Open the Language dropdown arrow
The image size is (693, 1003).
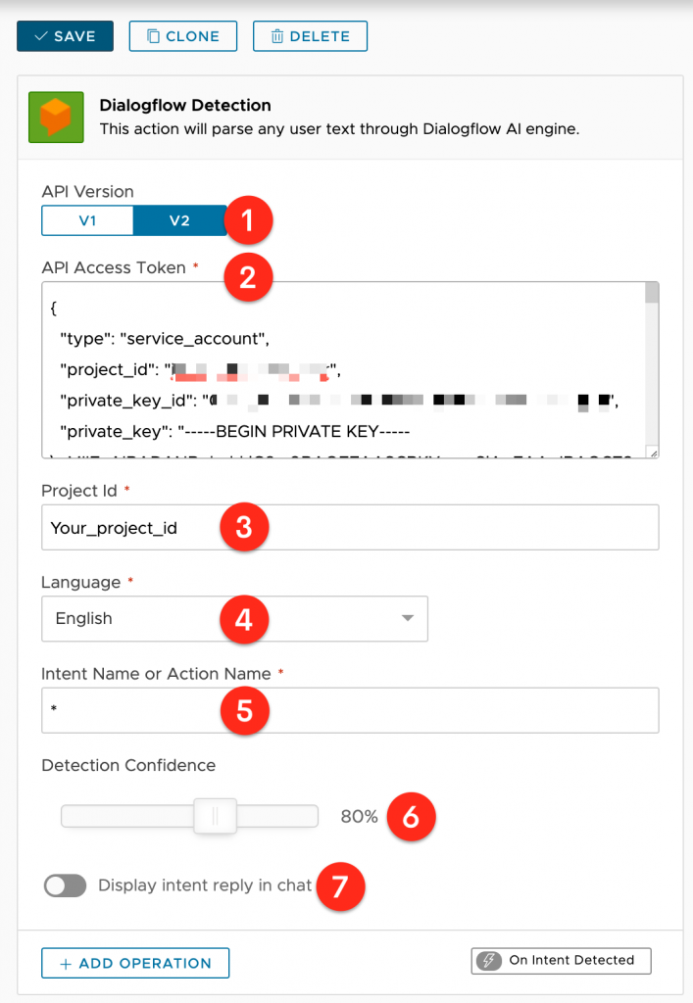(408, 618)
